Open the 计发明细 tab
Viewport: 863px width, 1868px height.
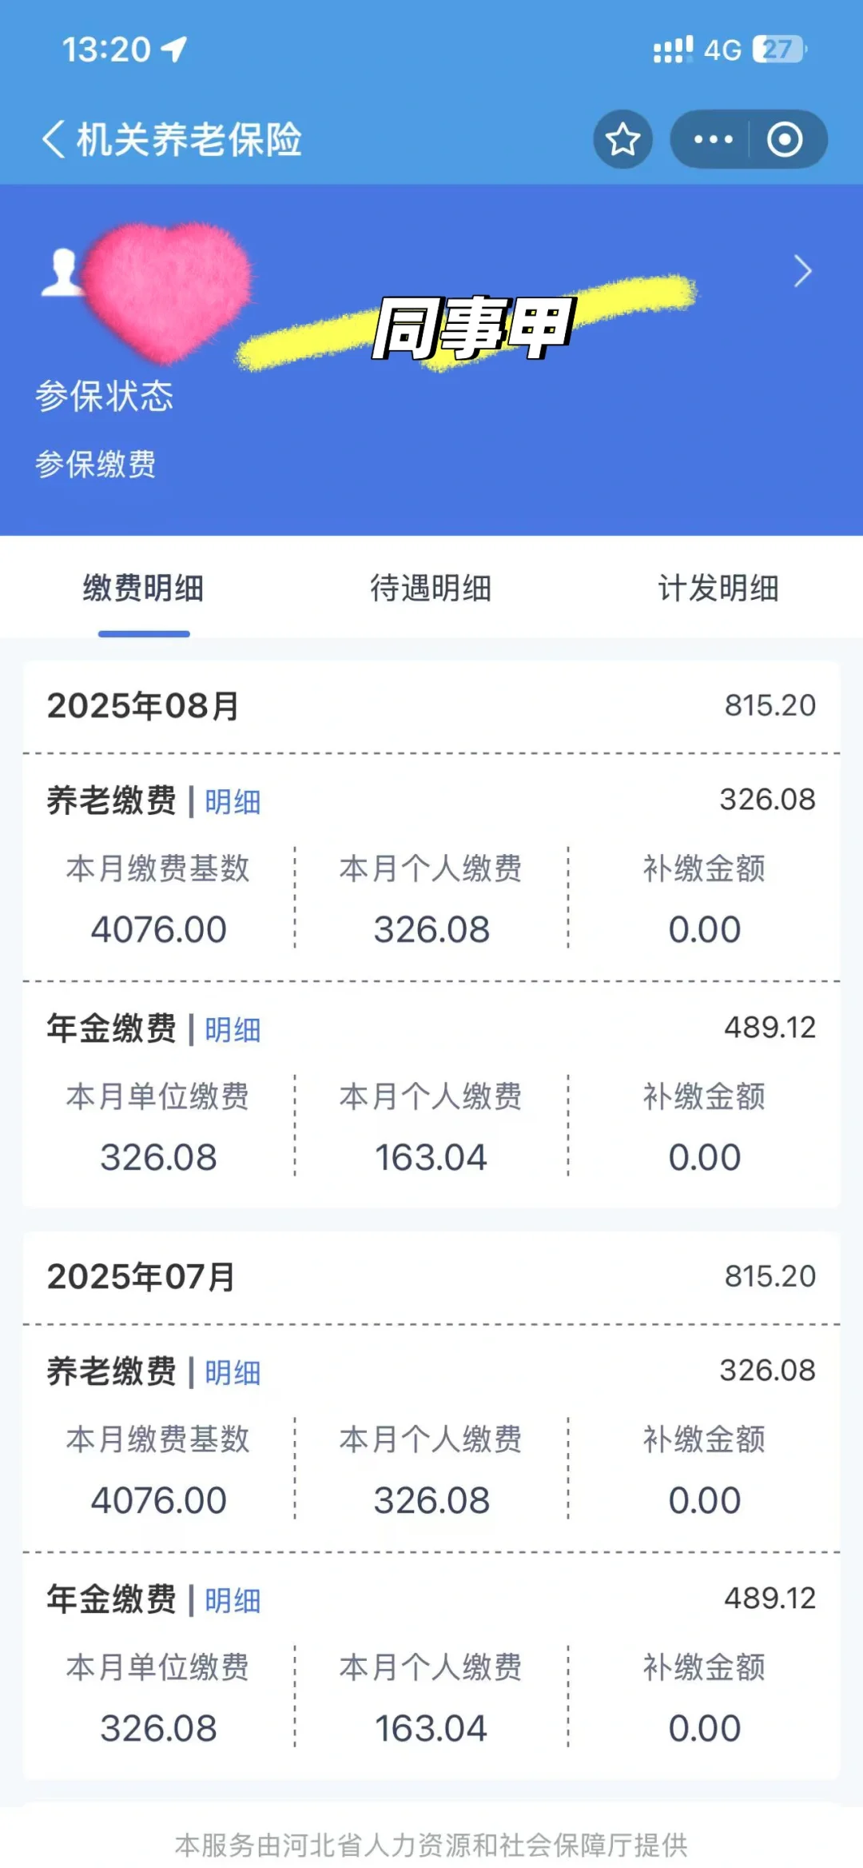(718, 588)
